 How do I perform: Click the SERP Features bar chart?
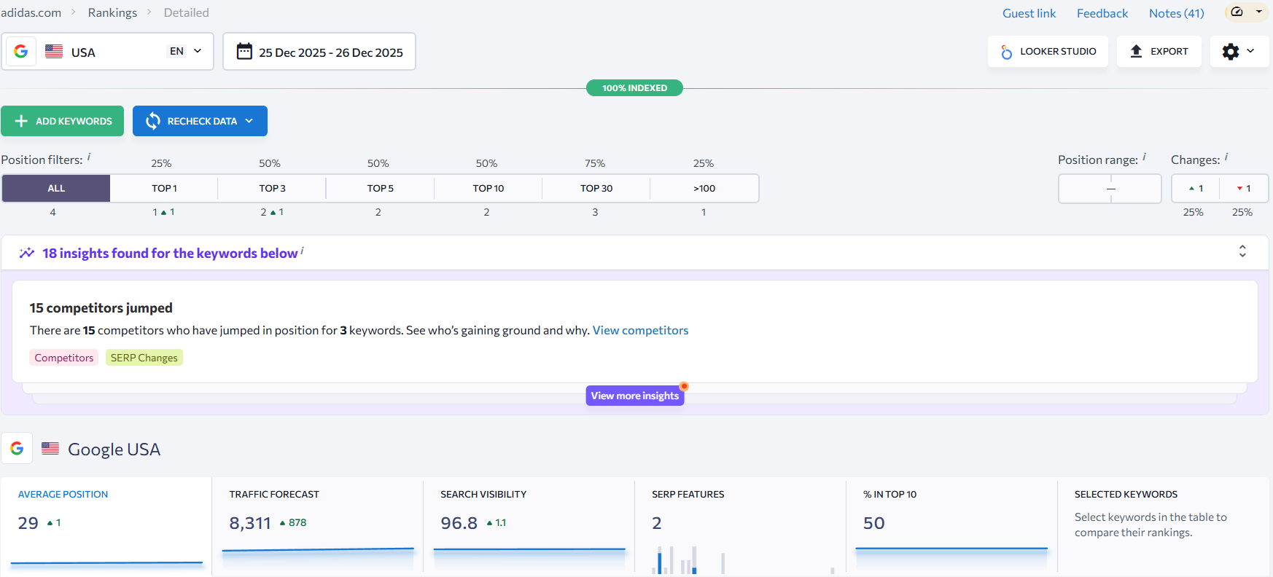[743, 560]
